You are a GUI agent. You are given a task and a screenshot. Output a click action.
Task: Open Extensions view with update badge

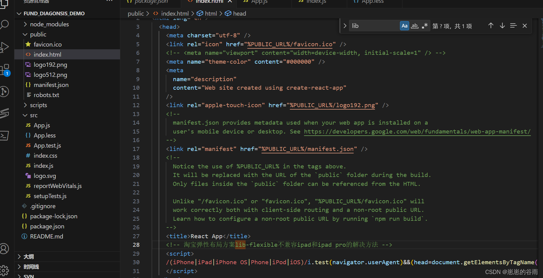coord(5,70)
